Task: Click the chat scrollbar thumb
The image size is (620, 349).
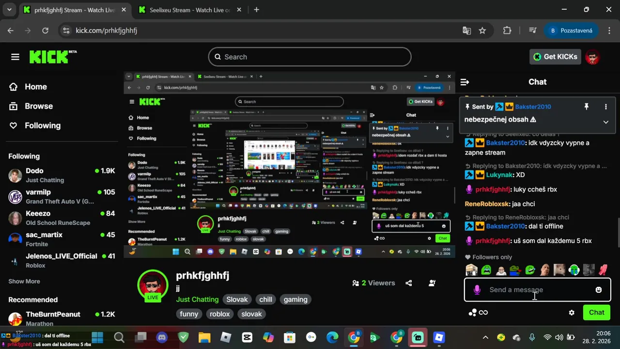Action: [618, 233]
